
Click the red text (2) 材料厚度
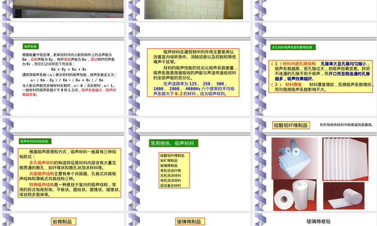(x=286, y=84)
